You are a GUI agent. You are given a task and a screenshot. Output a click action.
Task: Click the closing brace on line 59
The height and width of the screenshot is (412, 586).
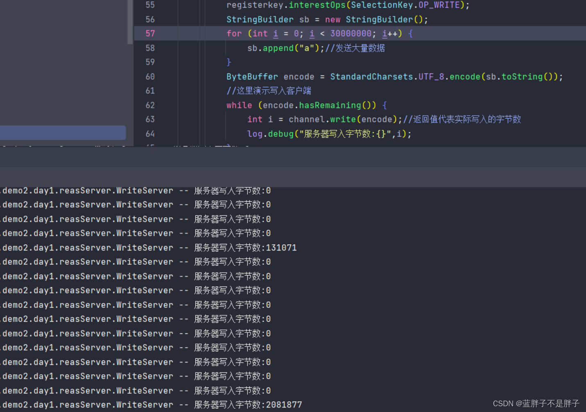point(229,62)
